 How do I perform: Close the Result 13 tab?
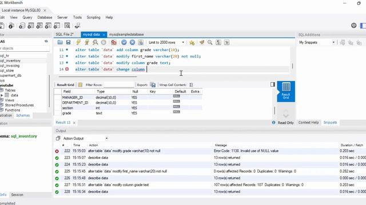[74, 123]
